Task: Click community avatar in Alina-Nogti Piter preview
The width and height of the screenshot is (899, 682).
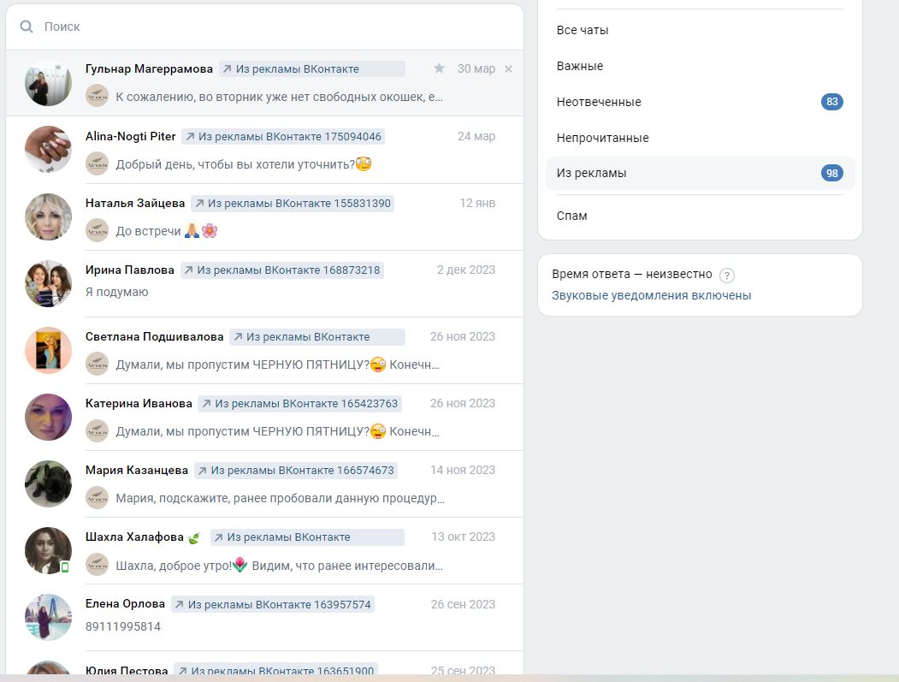Action: pos(97,163)
